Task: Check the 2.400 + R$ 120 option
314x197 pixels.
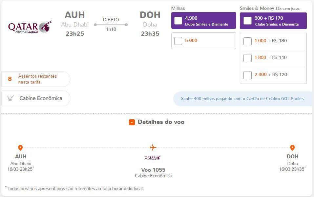Action: (x=247, y=75)
